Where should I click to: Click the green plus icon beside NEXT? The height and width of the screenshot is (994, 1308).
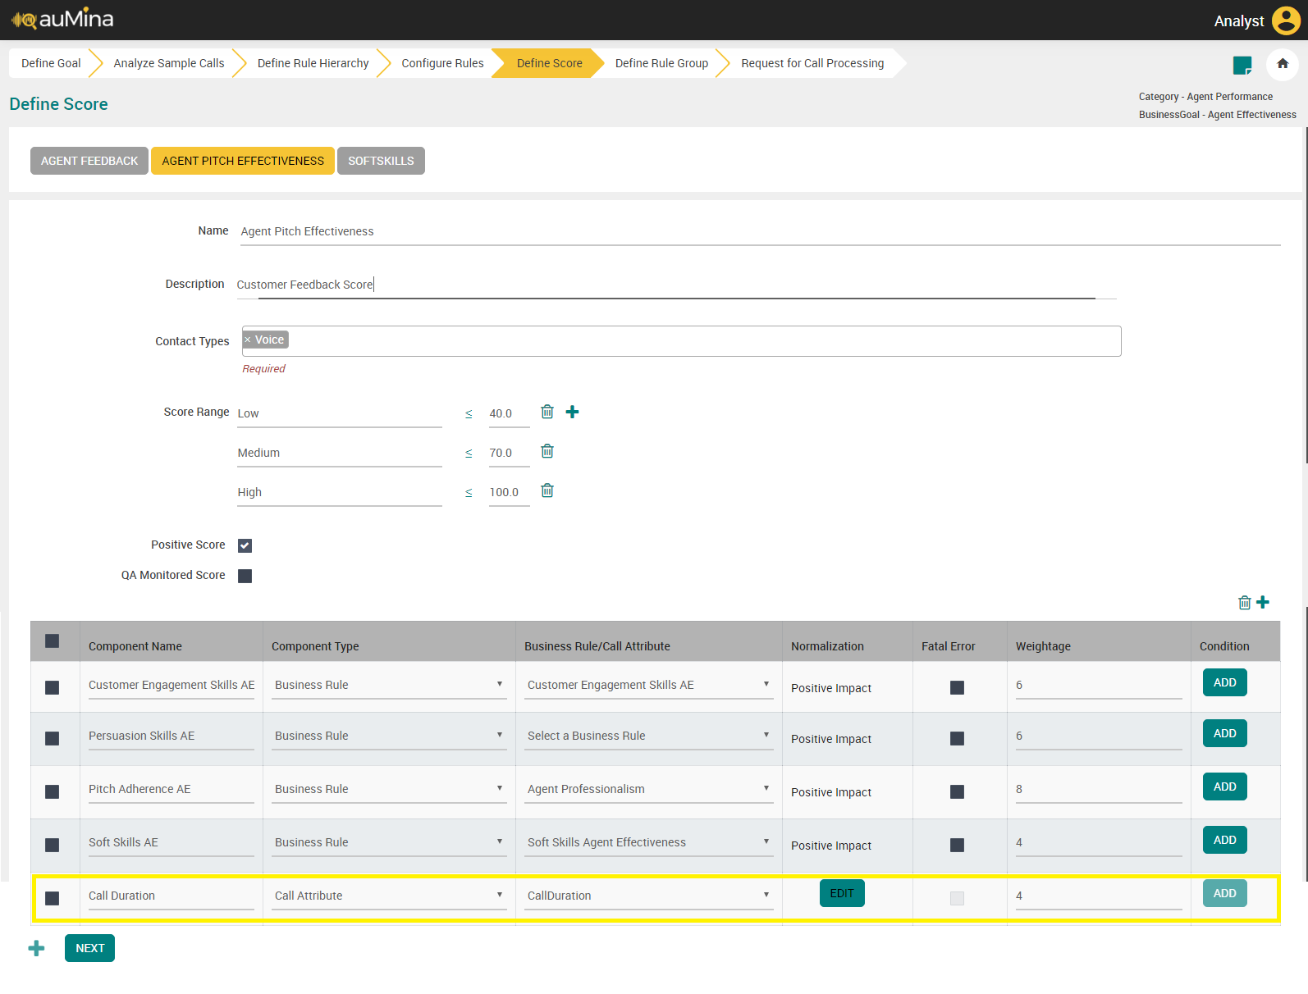click(x=37, y=949)
